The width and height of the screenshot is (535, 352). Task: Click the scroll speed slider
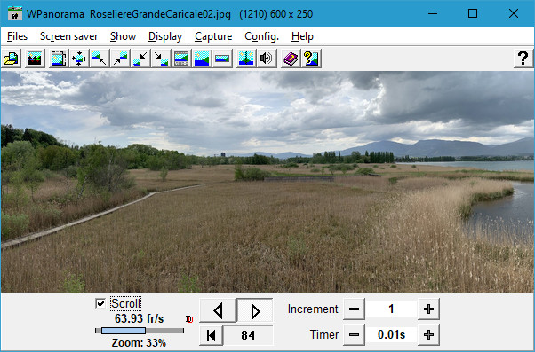(x=140, y=331)
